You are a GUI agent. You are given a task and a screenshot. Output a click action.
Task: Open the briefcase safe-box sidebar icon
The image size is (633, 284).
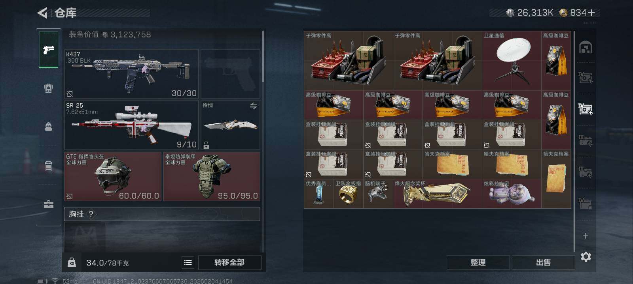coord(49,204)
